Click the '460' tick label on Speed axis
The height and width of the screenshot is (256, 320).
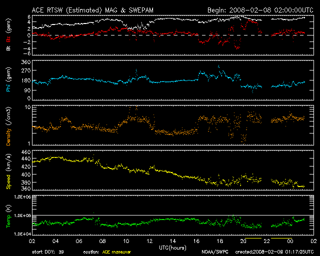(26, 152)
